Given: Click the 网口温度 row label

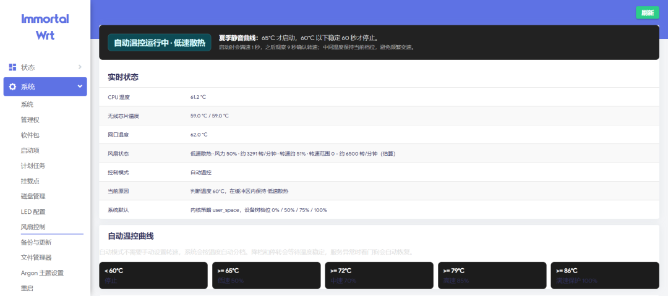Looking at the screenshot, I should [118, 135].
